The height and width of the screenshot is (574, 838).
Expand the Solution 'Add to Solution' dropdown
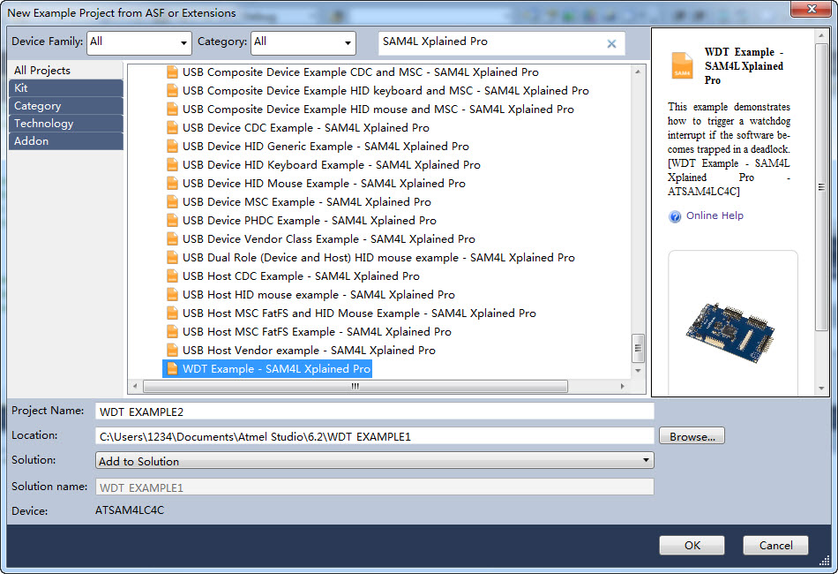(x=375, y=461)
